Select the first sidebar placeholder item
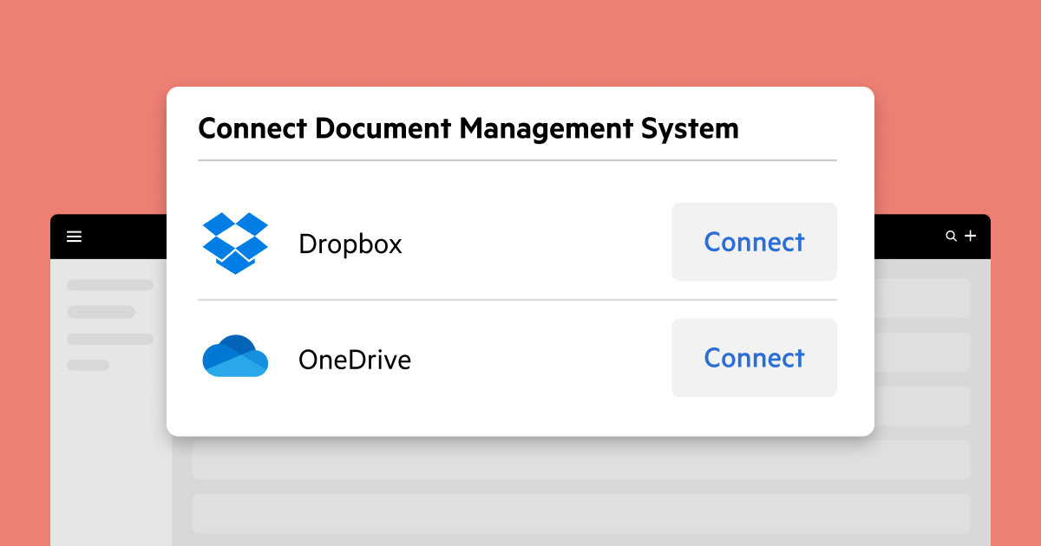The height and width of the screenshot is (546, 1041). pyautogui.click(x=110, y=284)
